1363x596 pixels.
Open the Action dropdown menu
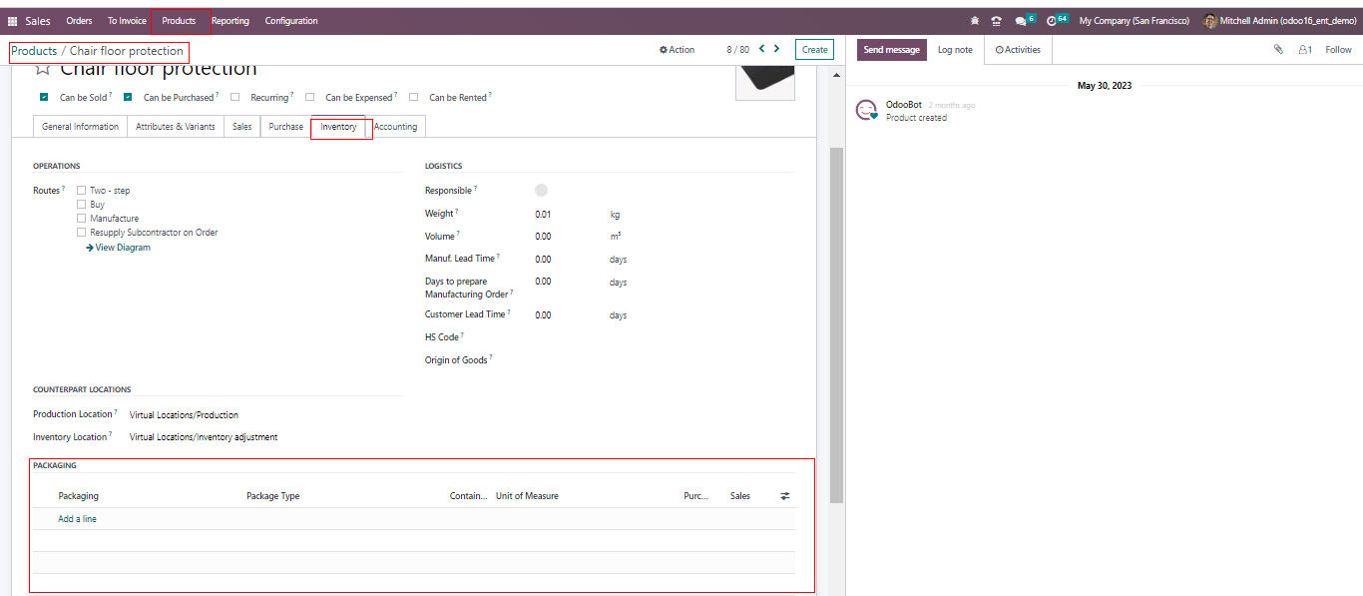pyautogui.click(x=677, y=50)
